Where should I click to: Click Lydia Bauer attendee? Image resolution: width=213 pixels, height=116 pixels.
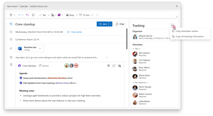141,102
